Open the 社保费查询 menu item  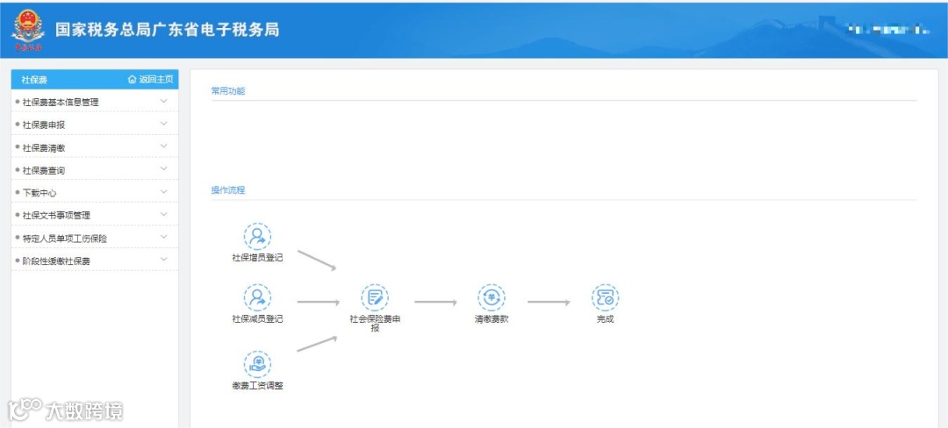(x=95, y=169)
